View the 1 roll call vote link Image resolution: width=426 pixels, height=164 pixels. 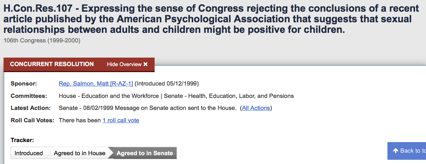point(121,121)
